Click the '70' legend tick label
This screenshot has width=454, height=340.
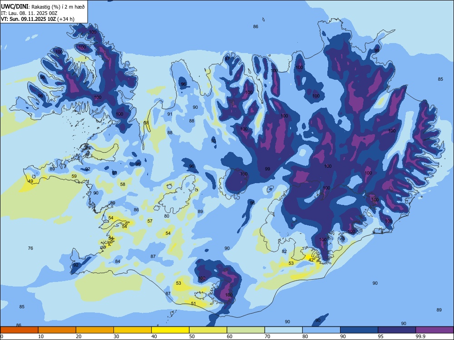267,336
